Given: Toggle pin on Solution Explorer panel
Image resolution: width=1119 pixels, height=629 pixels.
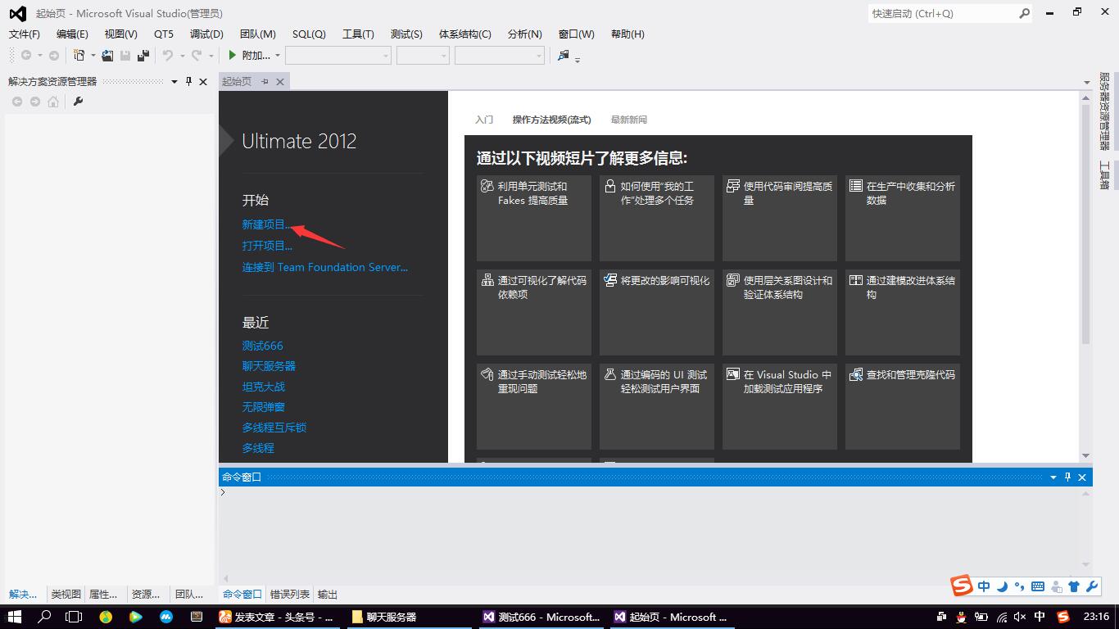Looking at the screenshot, I should pyautogui.click(x=188, y=82).
